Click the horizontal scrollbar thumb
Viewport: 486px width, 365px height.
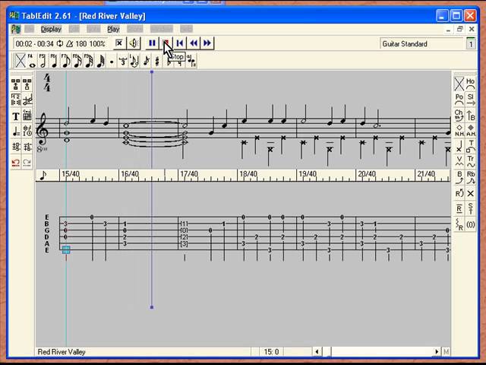[x=327, y=351]
